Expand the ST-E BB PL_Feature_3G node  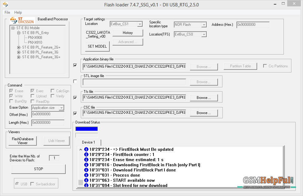pos(19,52)
